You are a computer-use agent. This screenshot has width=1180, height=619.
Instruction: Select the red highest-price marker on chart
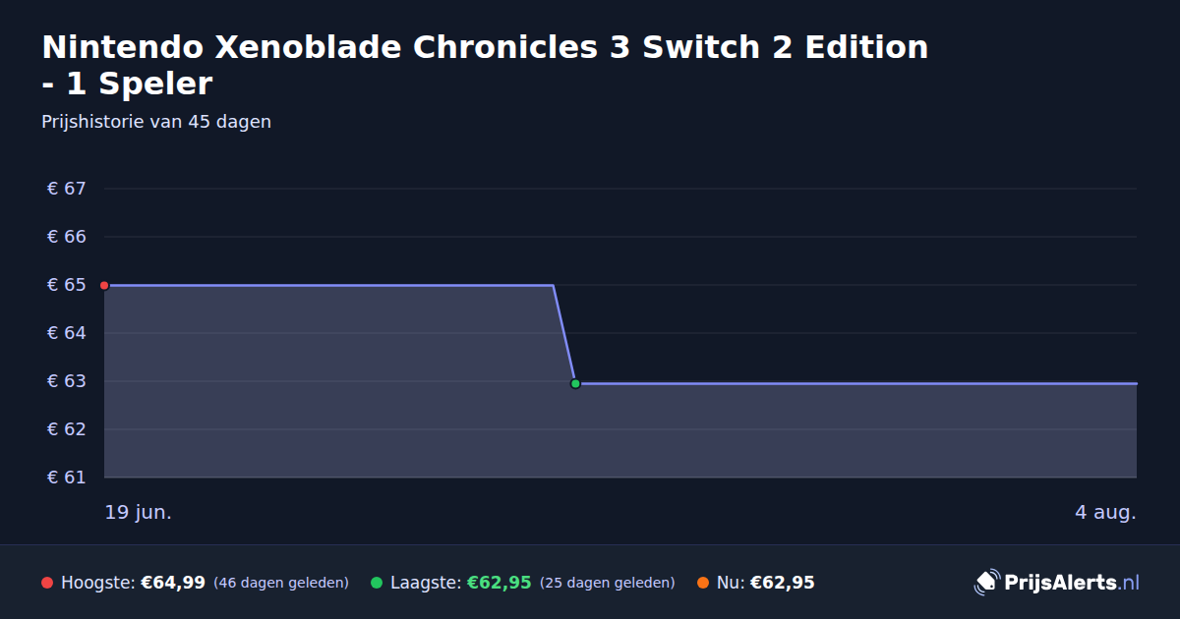[x=104, y=285]
